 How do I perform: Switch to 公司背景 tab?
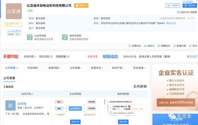point(12,68)
